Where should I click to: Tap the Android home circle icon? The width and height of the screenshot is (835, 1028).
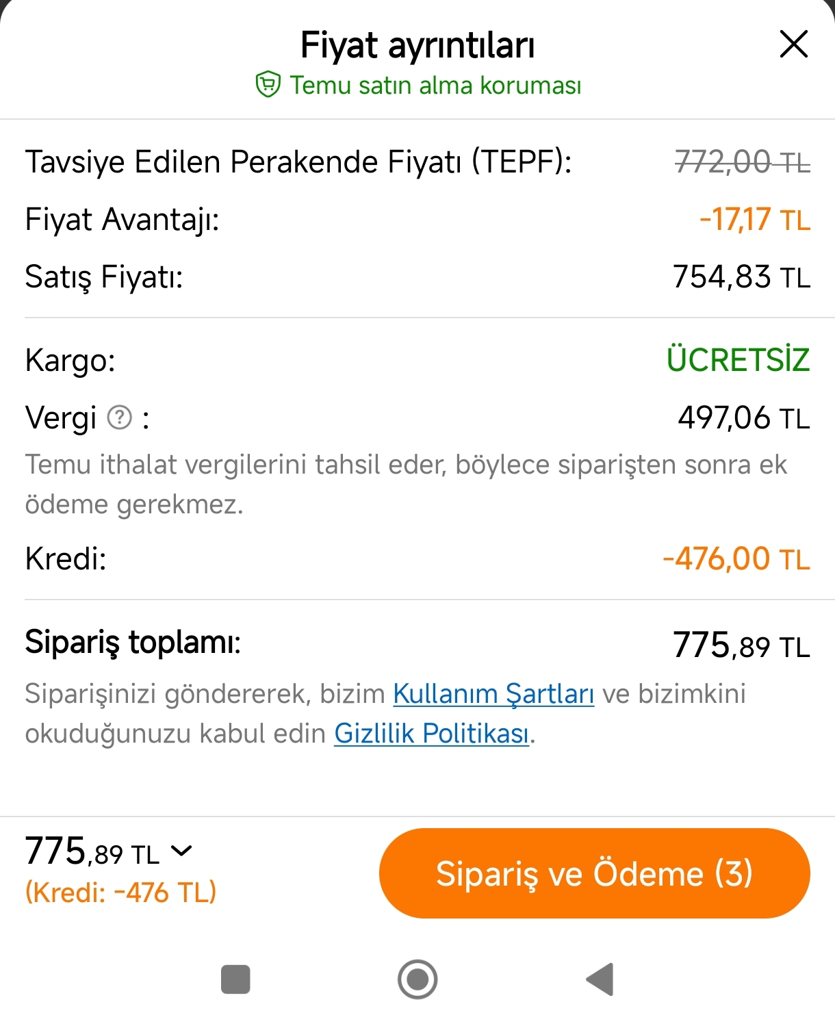click(417, 979)
